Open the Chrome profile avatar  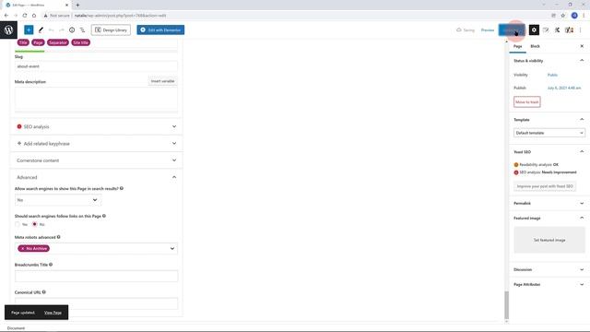click(x=574, y=16)
